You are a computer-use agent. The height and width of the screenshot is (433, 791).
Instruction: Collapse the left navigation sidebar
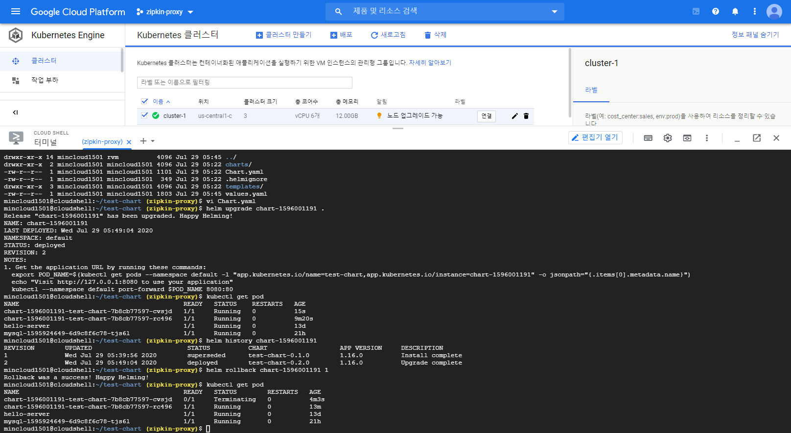(x=15, y=112)
